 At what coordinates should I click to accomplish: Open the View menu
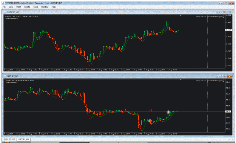point(11,7)
